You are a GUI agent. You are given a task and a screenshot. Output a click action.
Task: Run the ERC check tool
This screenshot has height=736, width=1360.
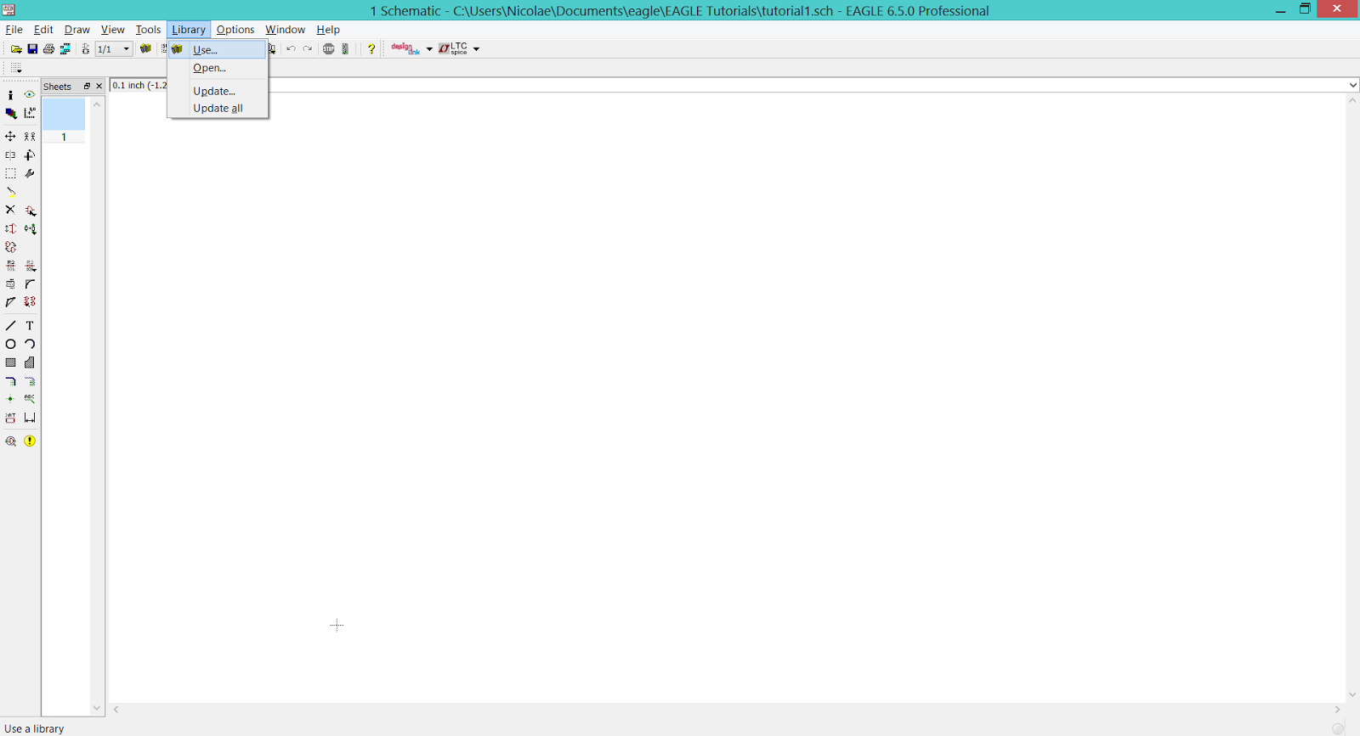10,441
